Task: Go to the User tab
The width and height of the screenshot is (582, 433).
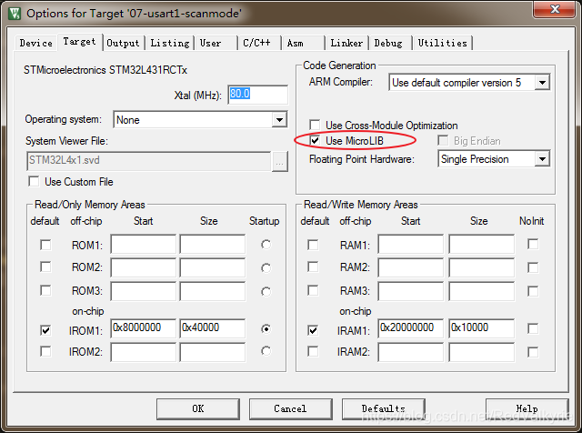Action: (x=216, y=43)
